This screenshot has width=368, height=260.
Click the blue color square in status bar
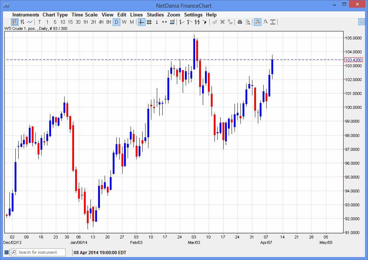click(x=6, y=252)
